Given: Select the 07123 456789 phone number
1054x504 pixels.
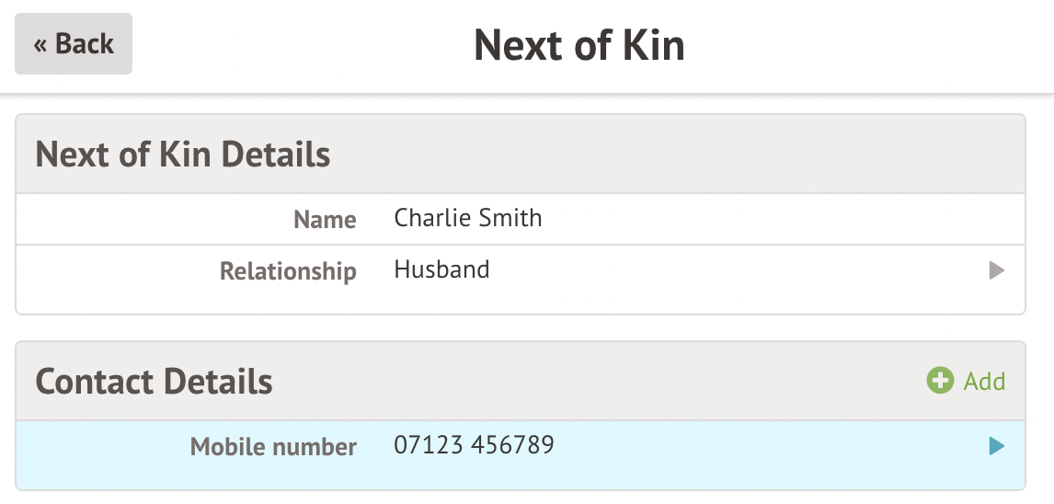Looking at the screenshot, I should pyautogui.click(x=474, y=445).
